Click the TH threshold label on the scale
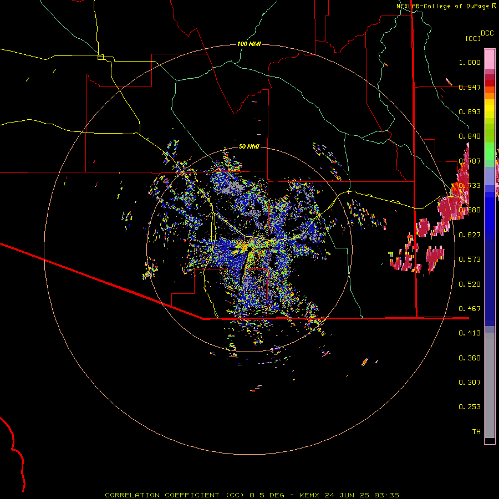The image size is (499, 499). pos(476,432)
